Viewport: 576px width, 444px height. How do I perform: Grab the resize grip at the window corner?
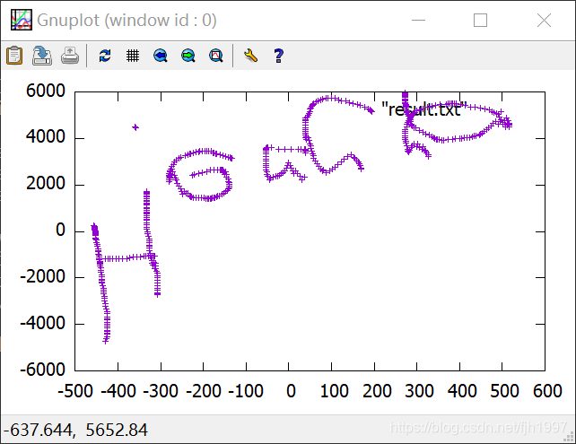point(569,437)
